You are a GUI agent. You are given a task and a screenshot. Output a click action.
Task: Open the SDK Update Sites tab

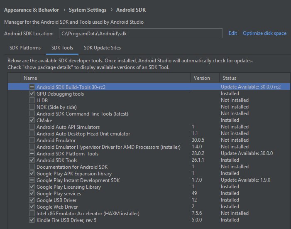(102, 48)
